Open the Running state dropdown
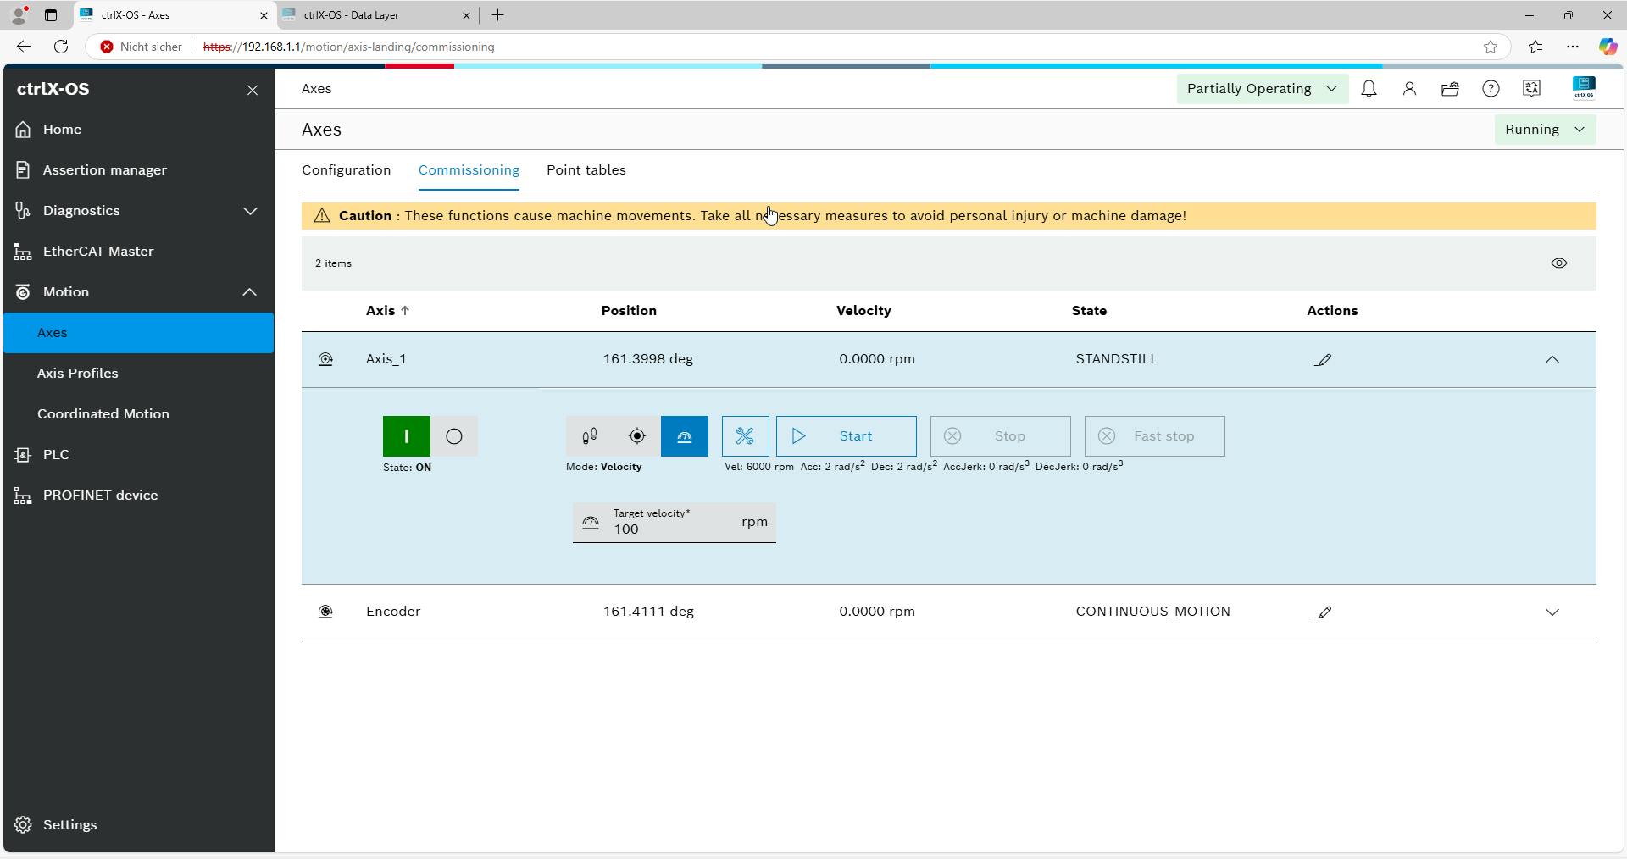The height and width of the screenshot is (859, 1627). [1544, 130]
